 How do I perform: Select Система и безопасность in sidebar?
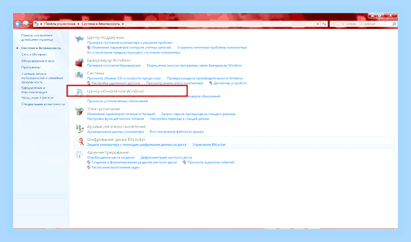pos(41,48)
